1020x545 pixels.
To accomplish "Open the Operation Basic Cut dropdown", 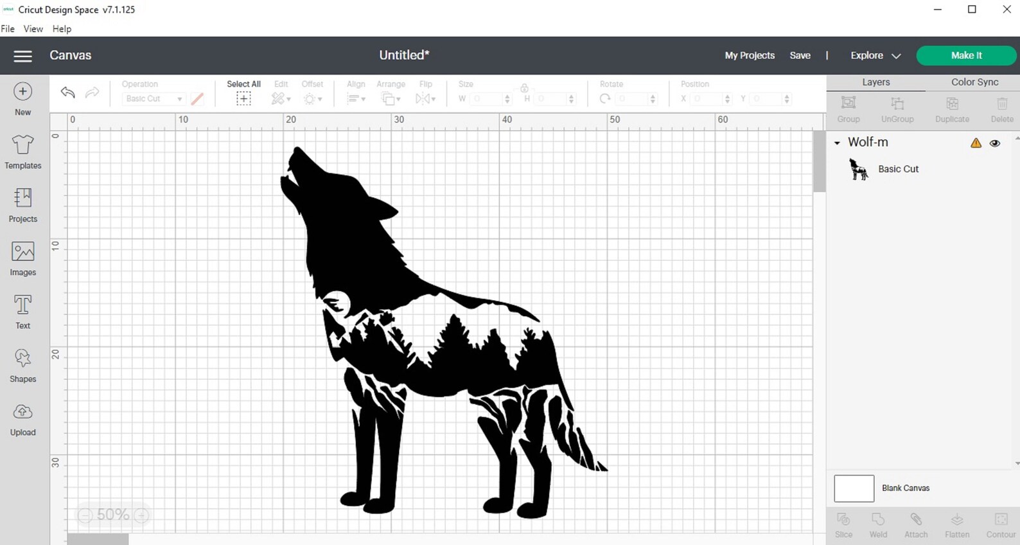I will coord(153,98).
